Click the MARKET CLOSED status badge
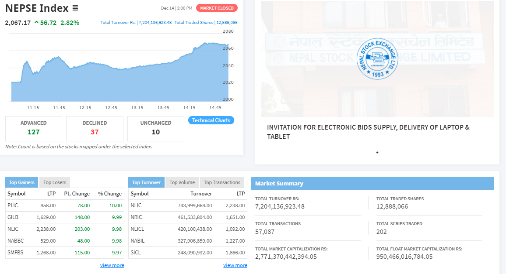506x274 pixels. point(217,8)
